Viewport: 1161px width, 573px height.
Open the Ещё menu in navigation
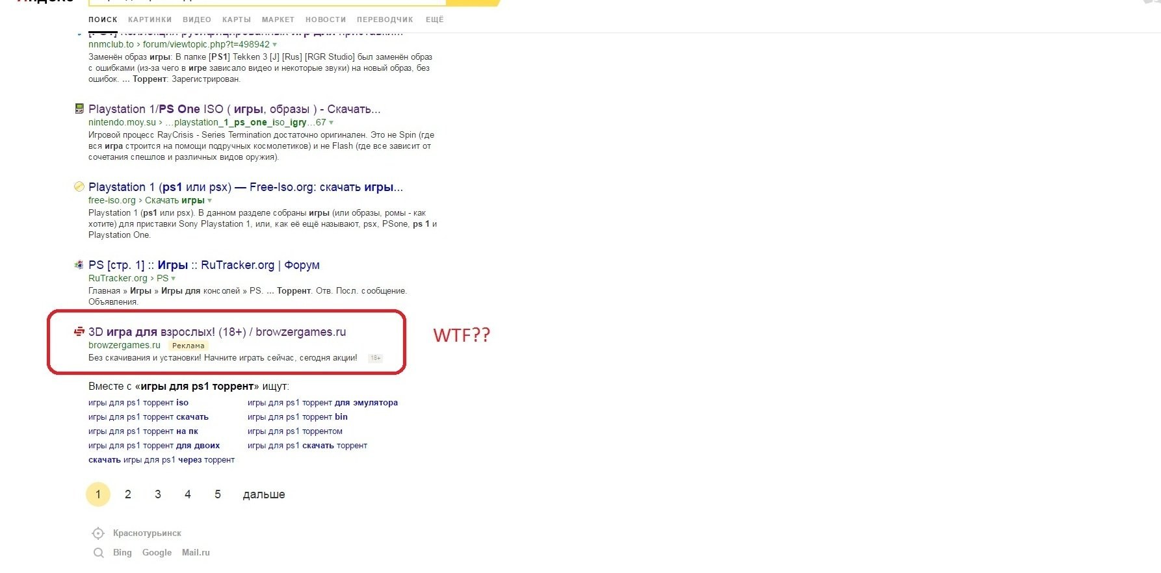pyautogui.click(x=434, y=19)
